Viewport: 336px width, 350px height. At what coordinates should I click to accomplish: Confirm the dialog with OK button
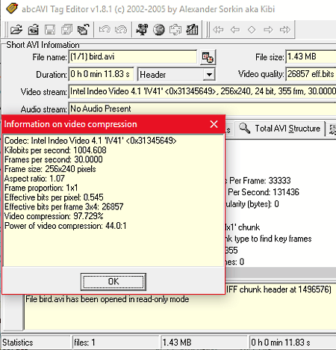(113, 282)
